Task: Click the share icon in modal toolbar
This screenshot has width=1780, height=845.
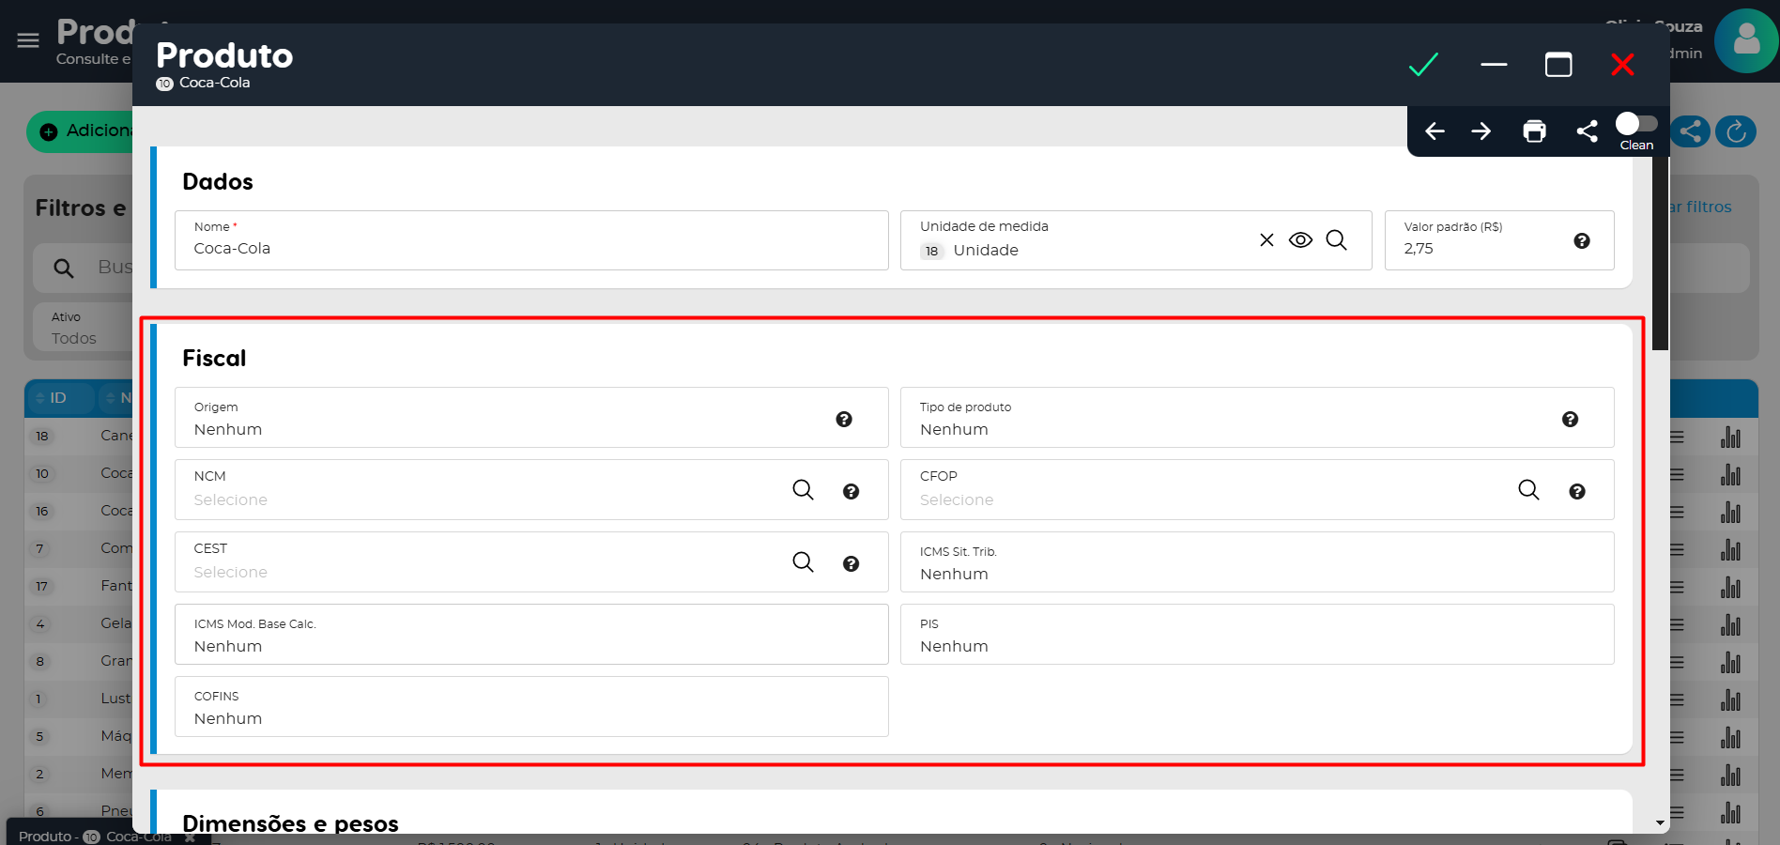Action: click(x=1587, y=131)
